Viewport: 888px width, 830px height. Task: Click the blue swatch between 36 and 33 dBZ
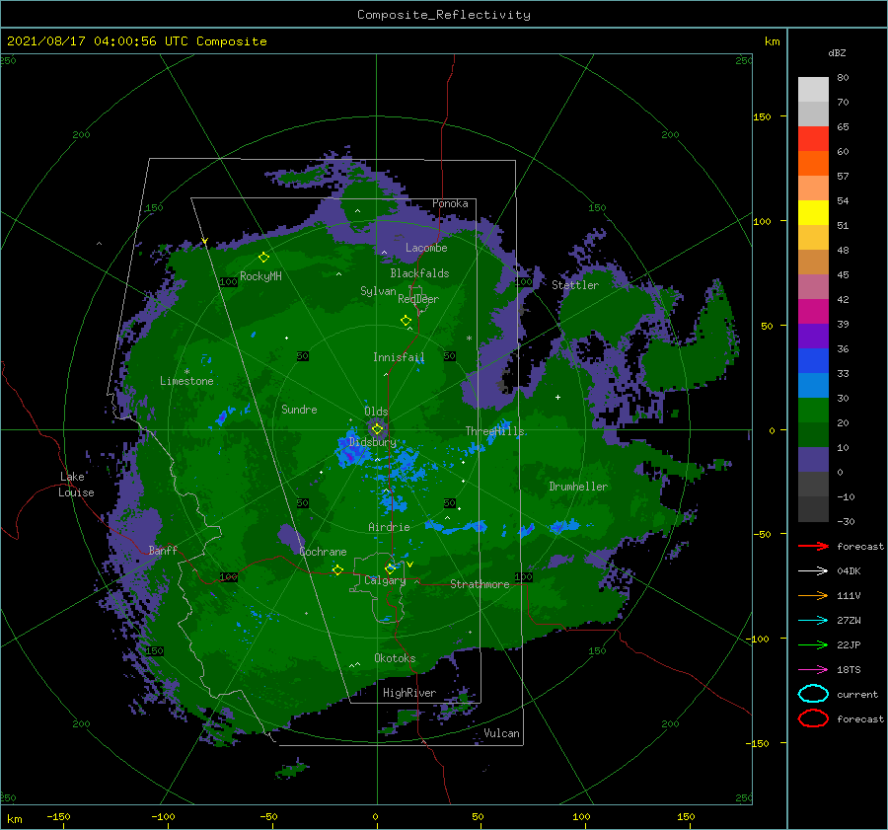[x=813, y=361]
